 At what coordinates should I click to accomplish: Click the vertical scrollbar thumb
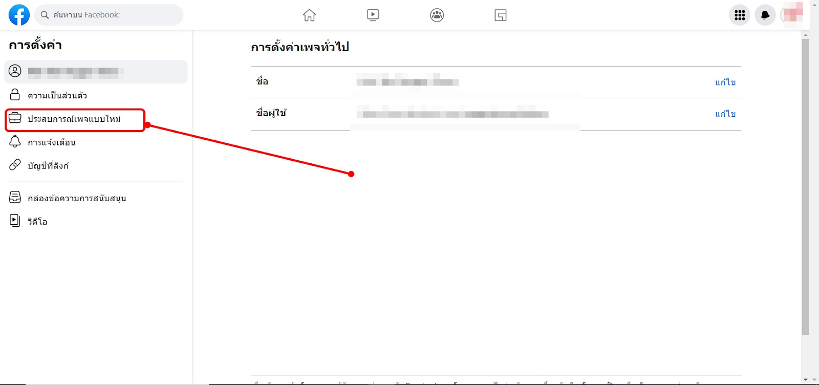pyautogui.click(x=806, y=187)
